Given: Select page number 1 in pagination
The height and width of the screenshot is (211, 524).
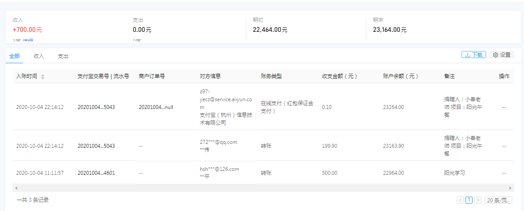Looking at the screenshot, I should tap(469, 200).
